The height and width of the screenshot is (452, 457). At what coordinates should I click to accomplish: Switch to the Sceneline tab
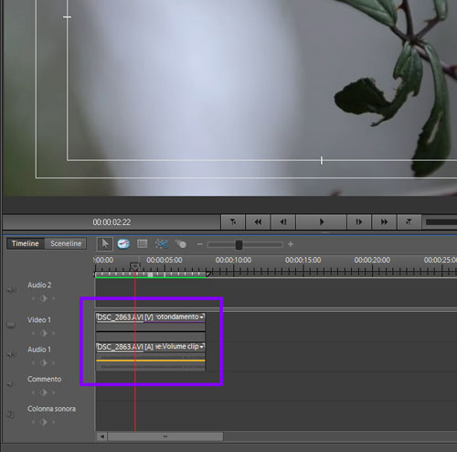pyautogui.click(x=66, y=243)
